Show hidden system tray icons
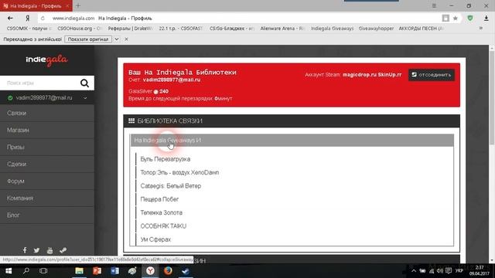This screenshot has height=278, width=495. 414,271
